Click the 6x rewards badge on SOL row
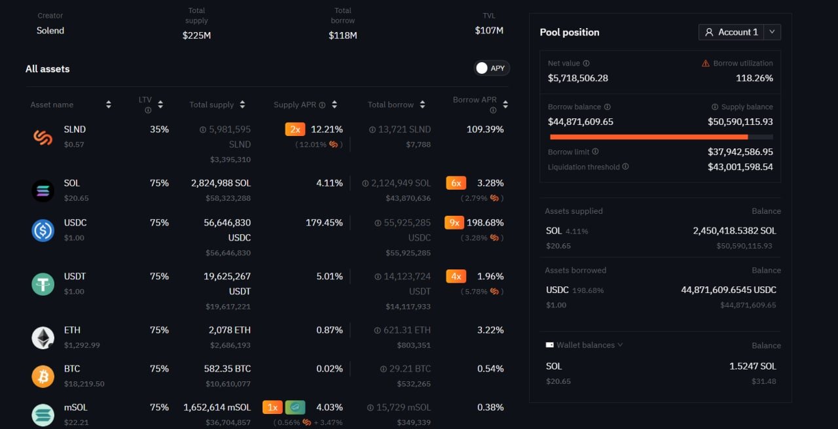Viewport: 838px width, 429px height. 456,183
